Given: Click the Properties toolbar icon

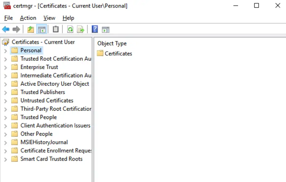Looking at the screenshot, I should pyautogui.click(x=55, y=29).
